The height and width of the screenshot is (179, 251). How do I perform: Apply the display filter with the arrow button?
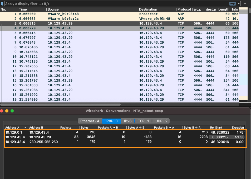pyautogui.click(x=233, y=4)
